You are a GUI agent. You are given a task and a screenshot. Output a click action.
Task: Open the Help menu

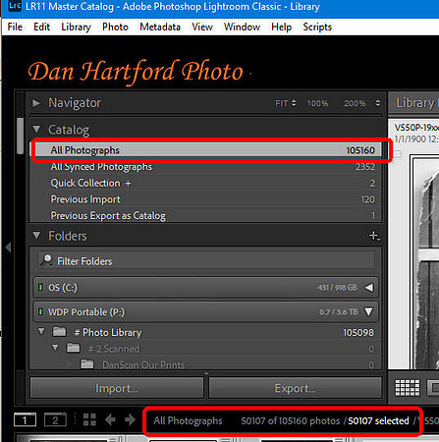click(x=281, y=27)
